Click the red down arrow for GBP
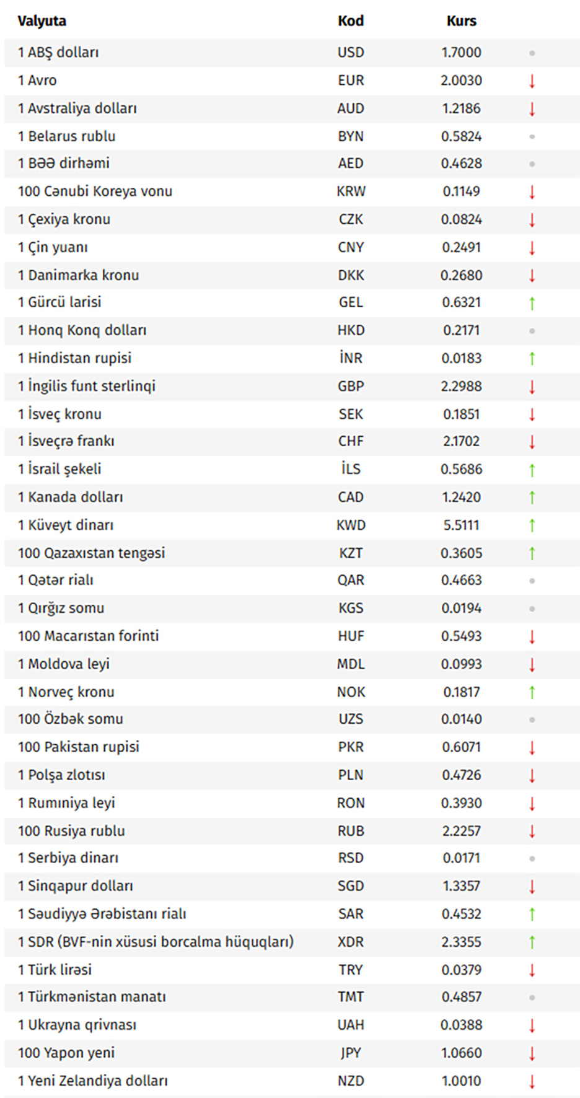580x1098 pixels. tap(532, 387)
